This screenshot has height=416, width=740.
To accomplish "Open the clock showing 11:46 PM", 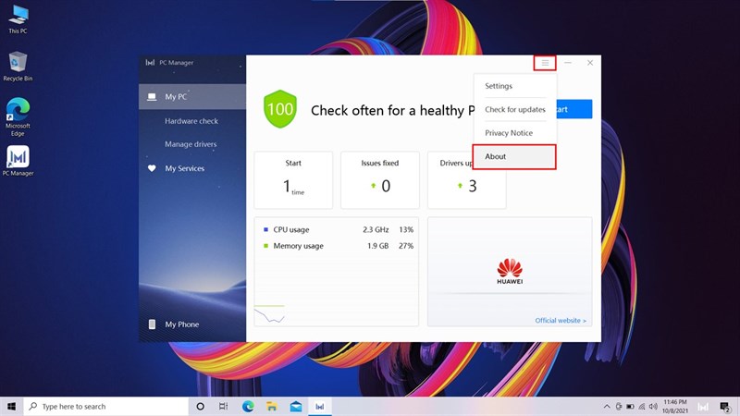I will [675, 406].
